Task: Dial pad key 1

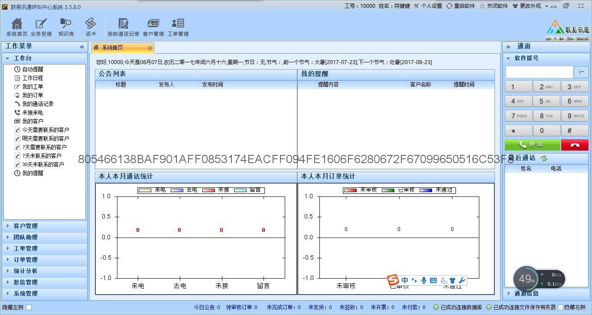Action: click(518, 87)
